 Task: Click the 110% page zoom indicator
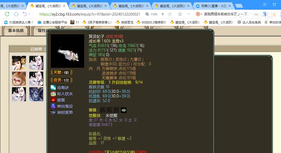151,14
